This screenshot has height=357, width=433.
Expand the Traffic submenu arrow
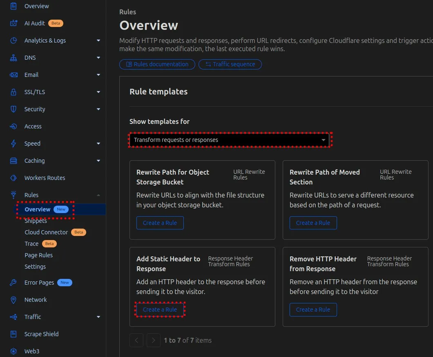click(98, 317)
